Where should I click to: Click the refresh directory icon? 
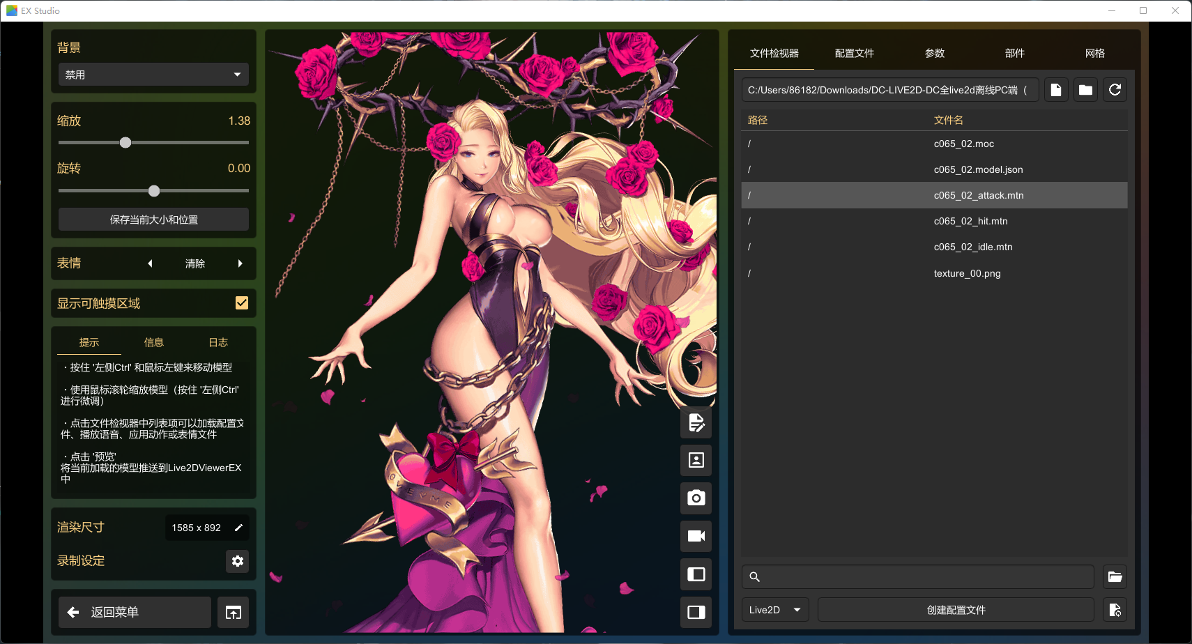pos(1115,90)
